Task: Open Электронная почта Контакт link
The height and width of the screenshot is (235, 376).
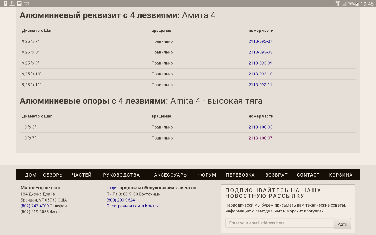Action: click(x=134, y=206)
